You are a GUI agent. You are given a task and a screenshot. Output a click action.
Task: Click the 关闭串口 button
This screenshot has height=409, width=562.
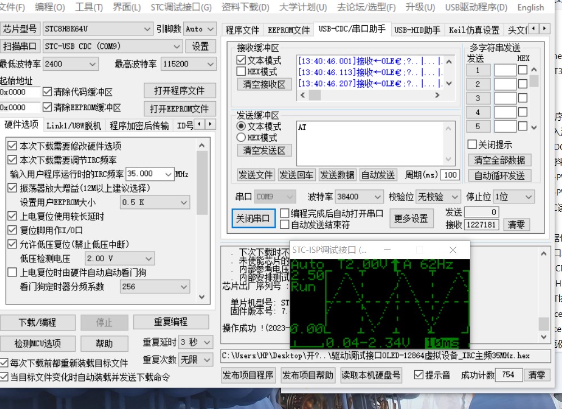(253, 219)
